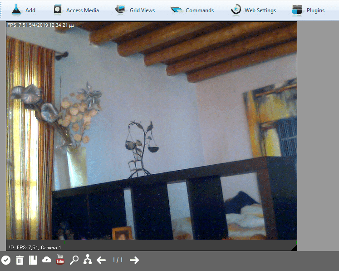Click the camera window resize corner handle
The height and width of the screenshot is (271, 339).
tap(294, 248)
